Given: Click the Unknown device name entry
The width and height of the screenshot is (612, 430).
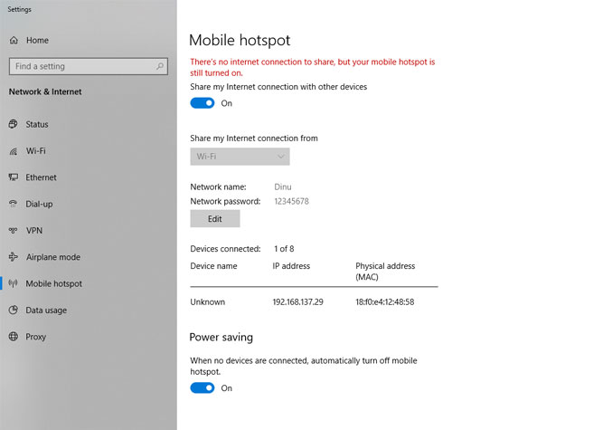Looking at the screenshot, I should pos(208,301).
